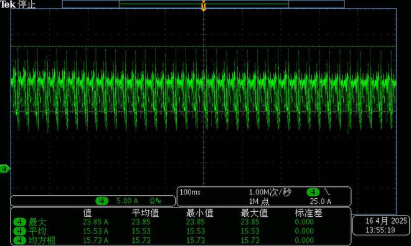Click the 1.00M次/秒 sample rate readout

pyautogui.click(x=270, y=193)
